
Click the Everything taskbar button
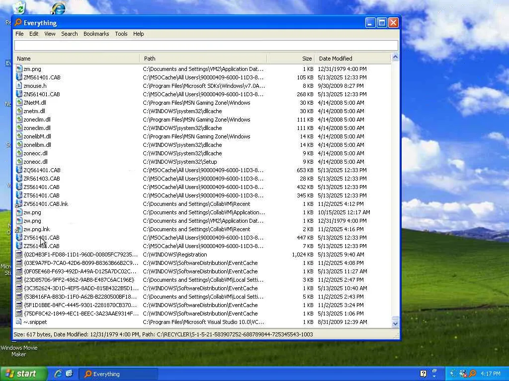click(118, 374)
